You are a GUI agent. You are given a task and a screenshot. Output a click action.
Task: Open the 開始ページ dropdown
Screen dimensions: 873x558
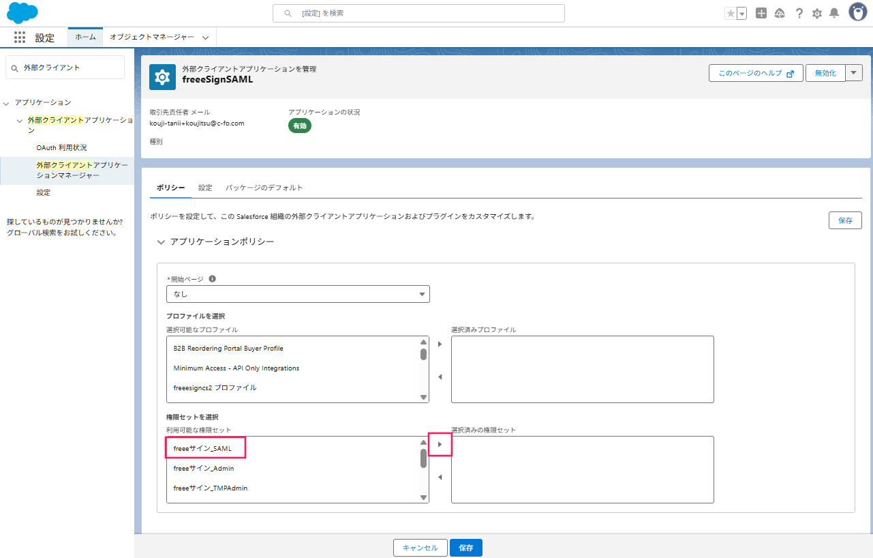pyautogui.click(x=298, y=294)
